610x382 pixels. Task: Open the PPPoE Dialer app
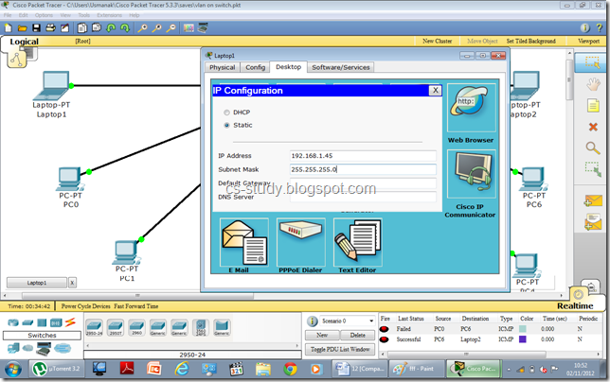pyautogui.click(x=300, y=242)
